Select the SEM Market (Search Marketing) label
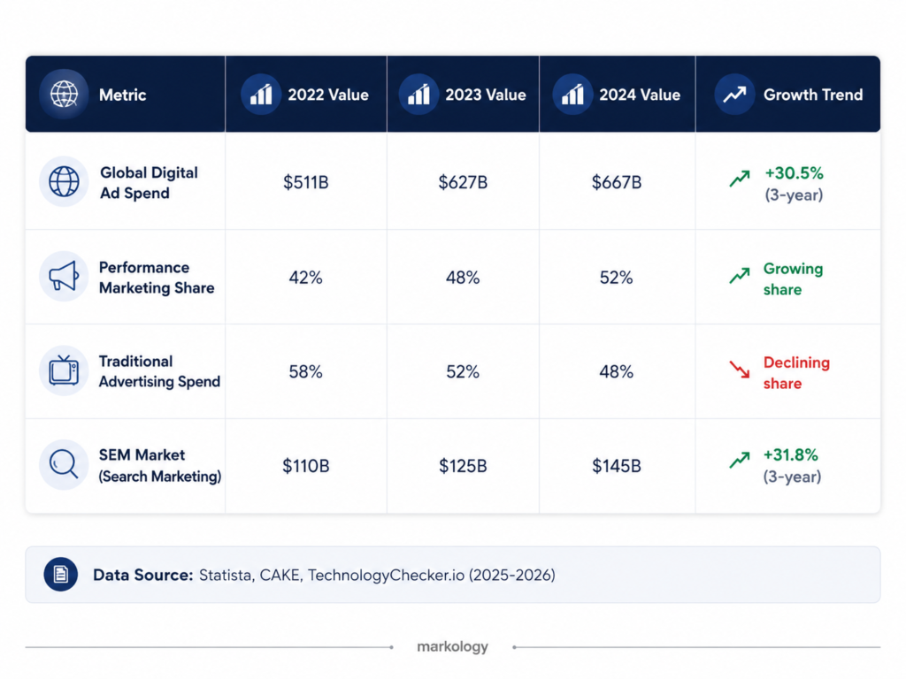This screenshot has width=906, height=679. (x=160, y=465)
